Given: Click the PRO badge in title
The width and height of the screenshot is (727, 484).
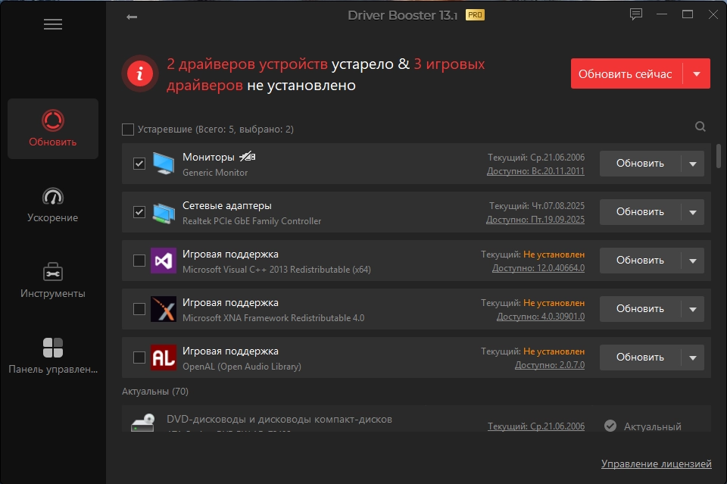Looking at the screenshot, I should [x=475, y=15].
